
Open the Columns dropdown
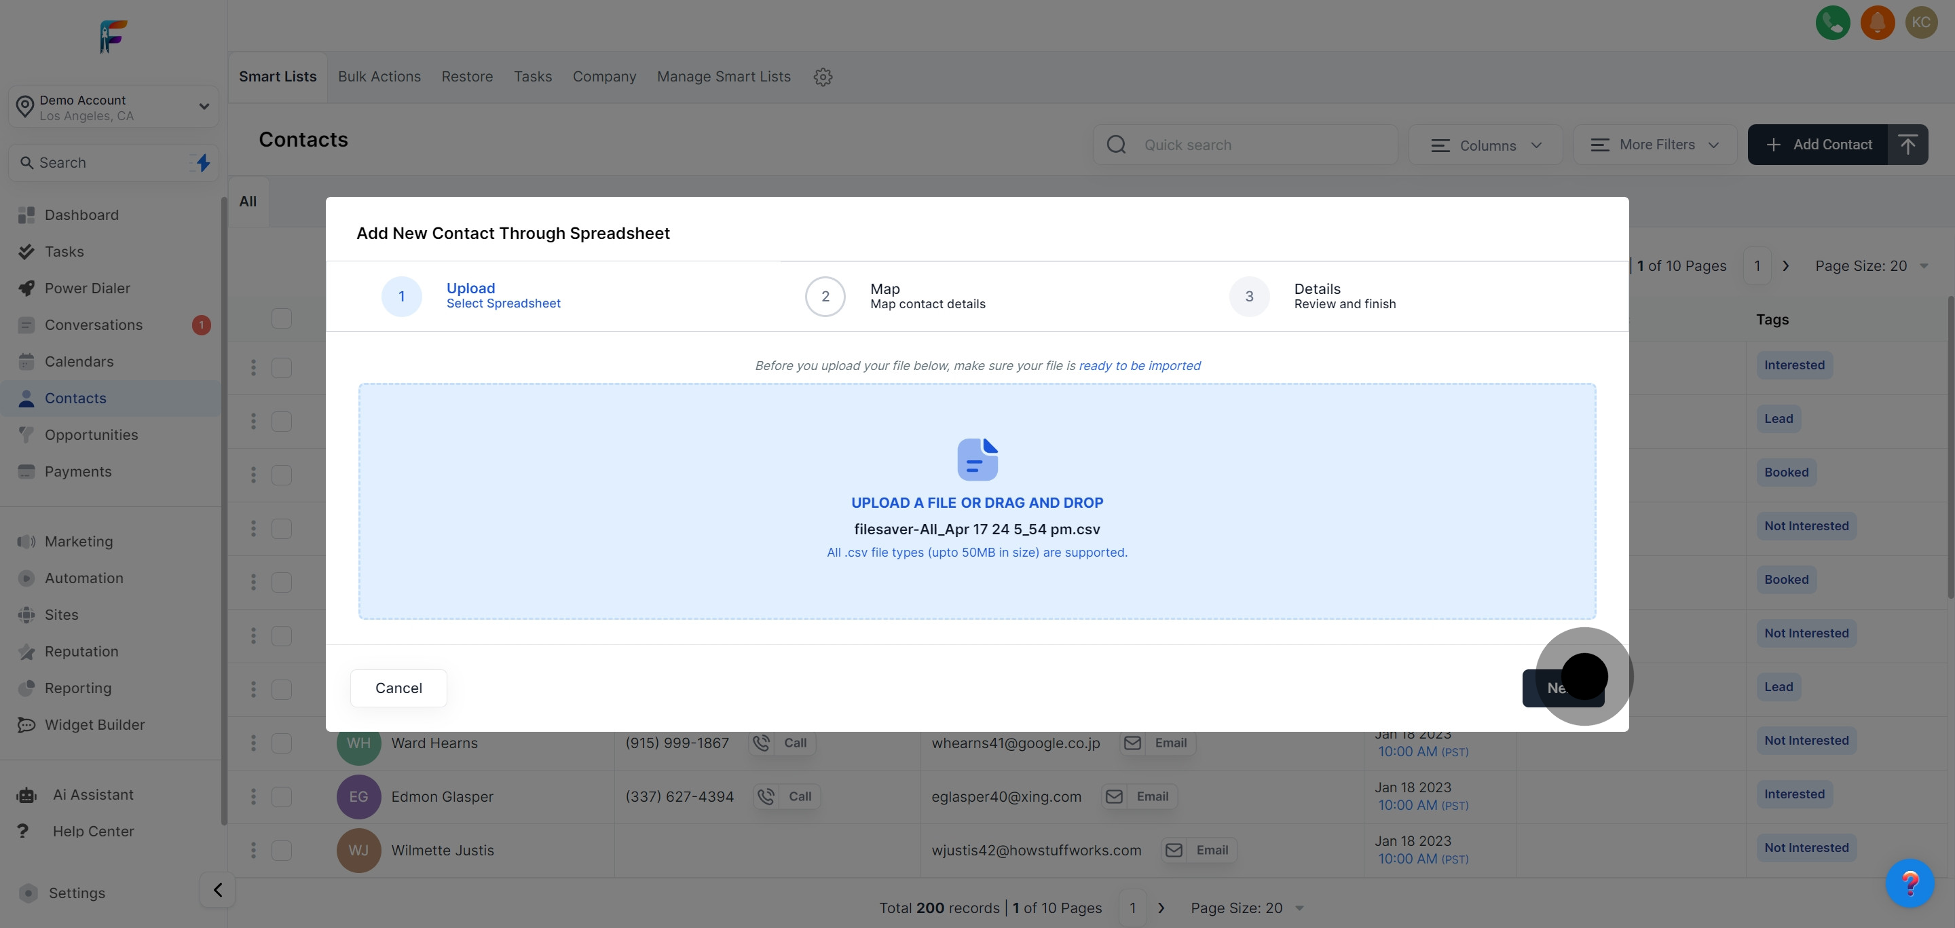(x=1485, y=145)
